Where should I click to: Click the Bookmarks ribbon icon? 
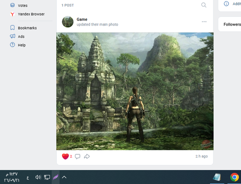(x=13, y=27)
